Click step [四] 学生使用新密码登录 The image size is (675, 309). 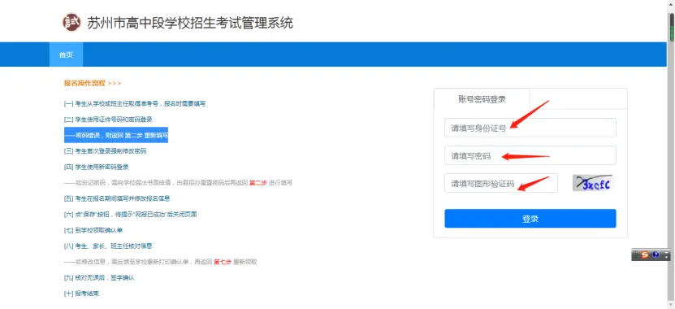[96, 167]
